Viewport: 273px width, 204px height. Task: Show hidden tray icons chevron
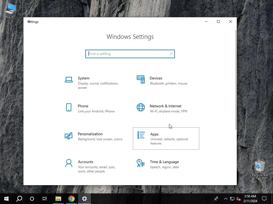pos(226,199)
